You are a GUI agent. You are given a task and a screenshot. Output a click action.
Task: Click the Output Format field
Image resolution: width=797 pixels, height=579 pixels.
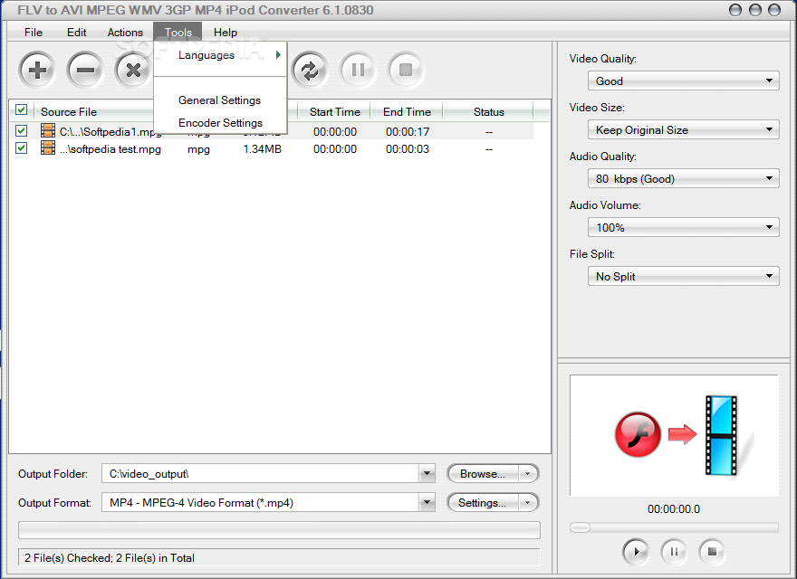tap(260, 502)
